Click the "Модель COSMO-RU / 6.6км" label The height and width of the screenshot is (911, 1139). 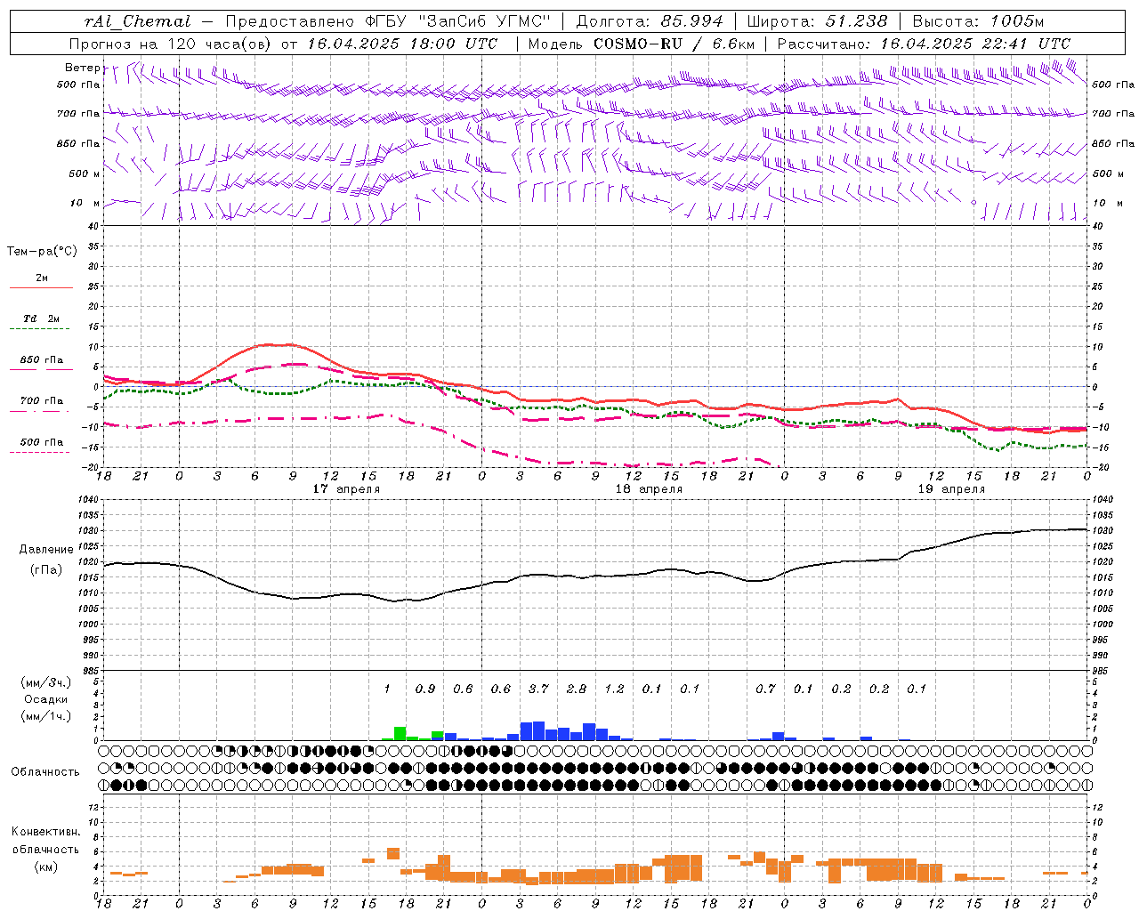tap(641, 44)
